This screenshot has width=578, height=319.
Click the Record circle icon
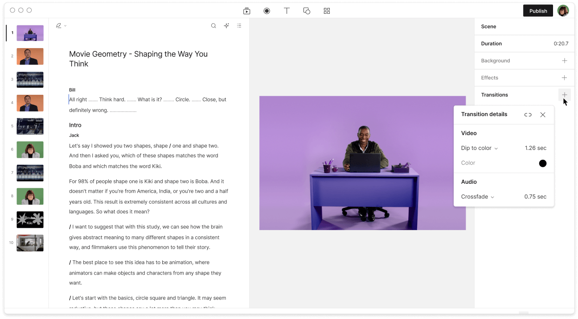267,11
